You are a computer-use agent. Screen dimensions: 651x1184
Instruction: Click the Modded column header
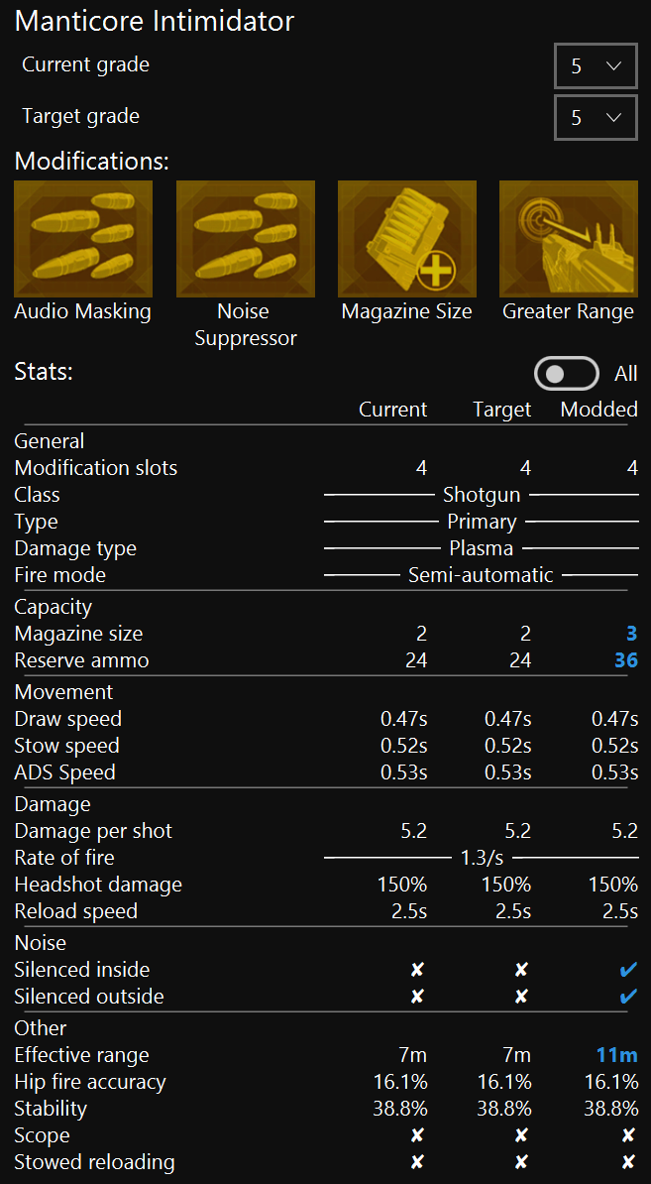coord(598,410)
